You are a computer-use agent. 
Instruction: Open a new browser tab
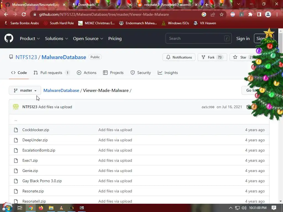pyautogui.click(x=207, y=5)
